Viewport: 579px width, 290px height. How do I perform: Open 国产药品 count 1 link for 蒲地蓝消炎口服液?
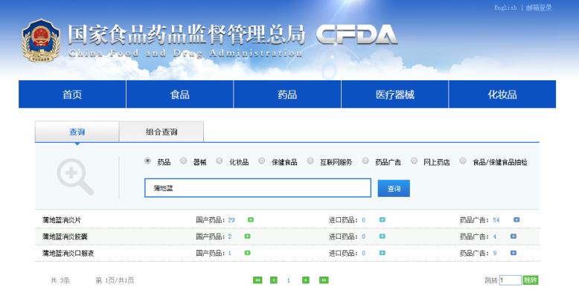pyautogui.click(x=230, y=254)
